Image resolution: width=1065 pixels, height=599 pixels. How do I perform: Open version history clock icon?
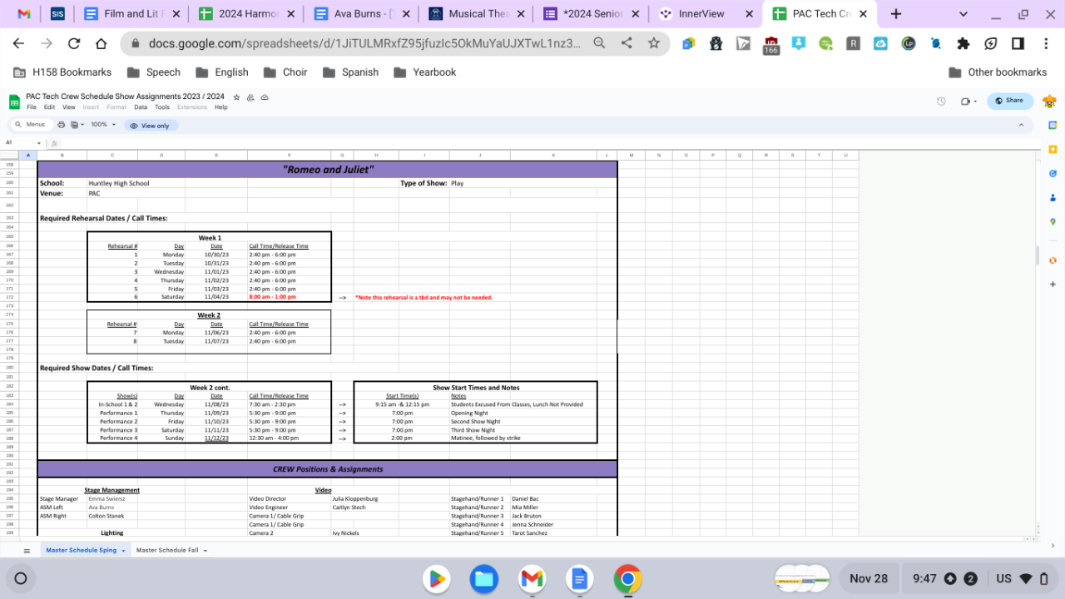click(941, 101)
